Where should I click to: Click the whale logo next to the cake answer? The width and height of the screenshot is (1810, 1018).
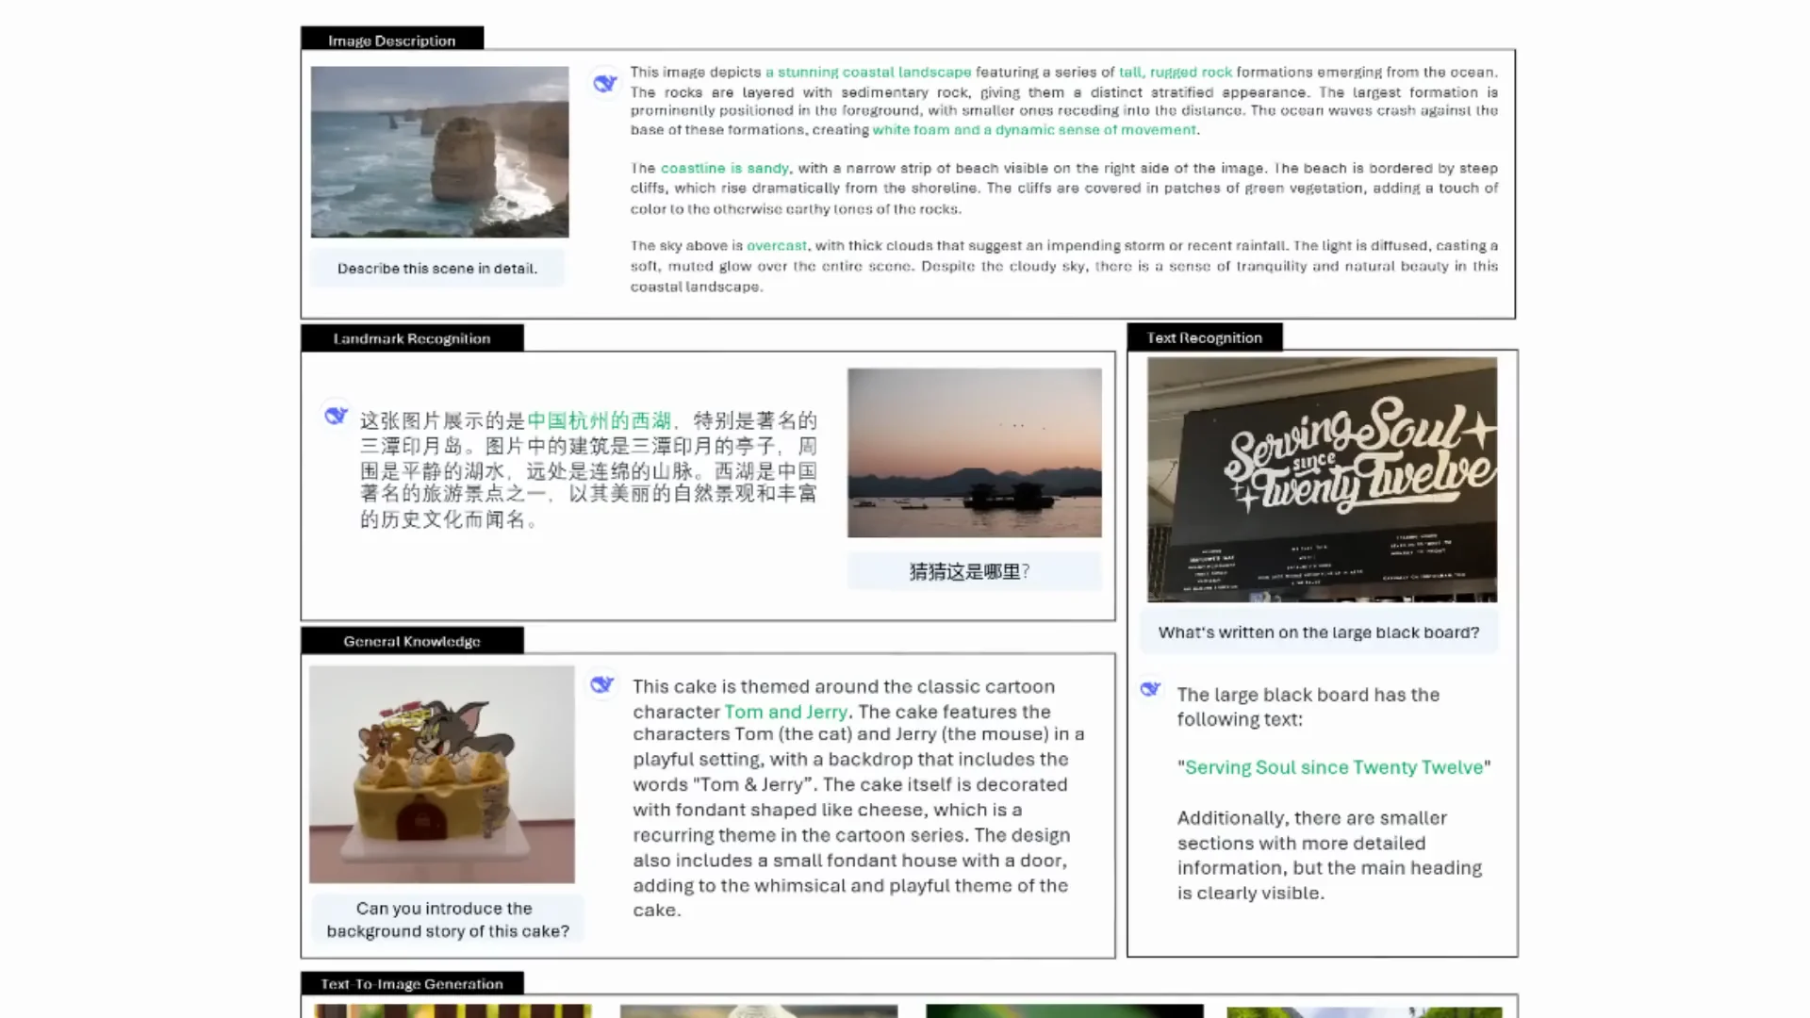602,685
